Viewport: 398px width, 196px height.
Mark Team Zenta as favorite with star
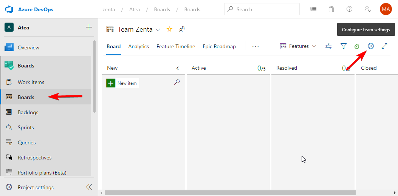pyautogui.click(x=169, y=29)
